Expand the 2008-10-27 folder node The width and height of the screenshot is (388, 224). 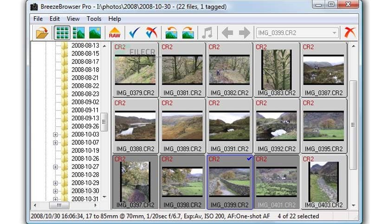pyautogui.click(x=55, y=167)
